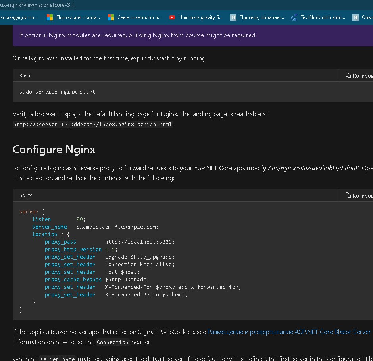Click 'proxy_http_version' directive in code
This screenshot has width=373, height=361.
(x=73, y=250)
